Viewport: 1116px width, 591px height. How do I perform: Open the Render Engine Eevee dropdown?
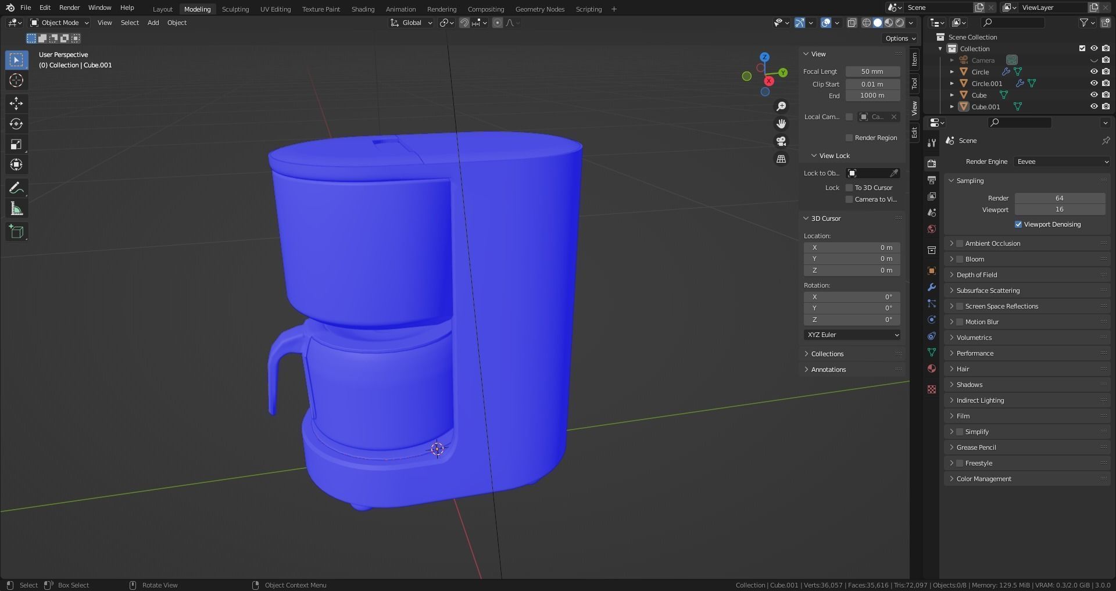tap(1063, 162)
